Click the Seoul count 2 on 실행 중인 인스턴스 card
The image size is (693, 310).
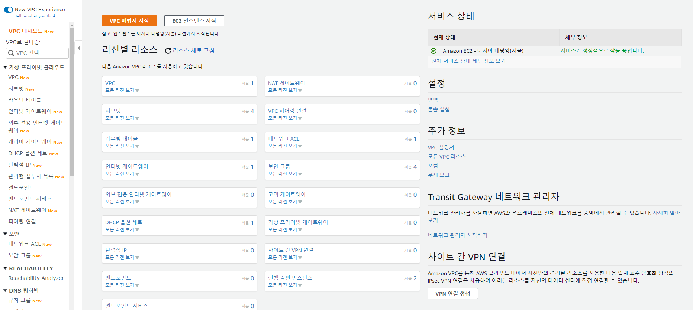click(x=415, y=278)
